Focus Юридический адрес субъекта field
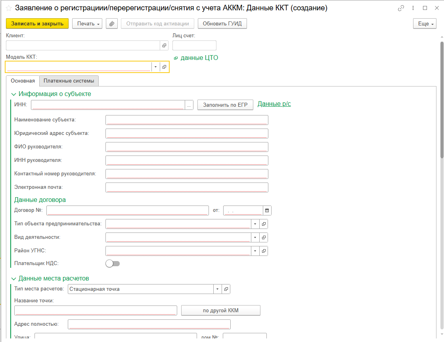444x342 pixels. [x=187, y=133]
